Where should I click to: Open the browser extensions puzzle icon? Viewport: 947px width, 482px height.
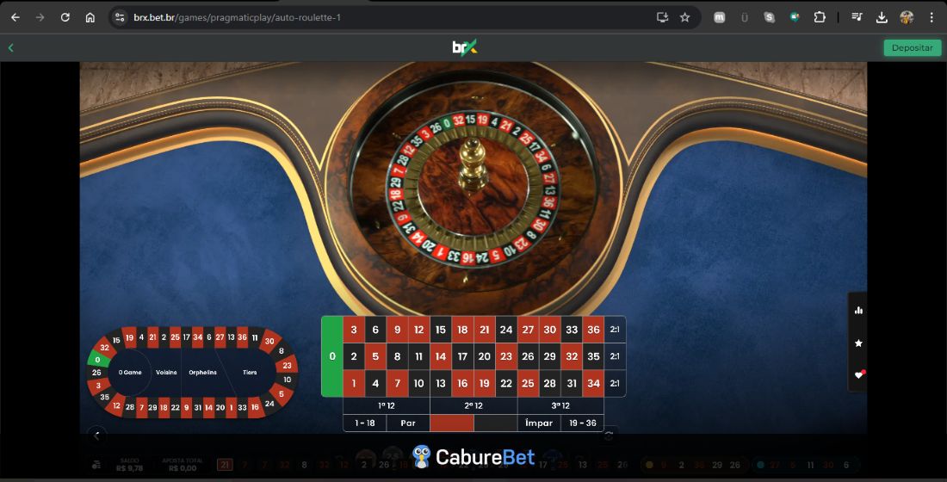820,17
